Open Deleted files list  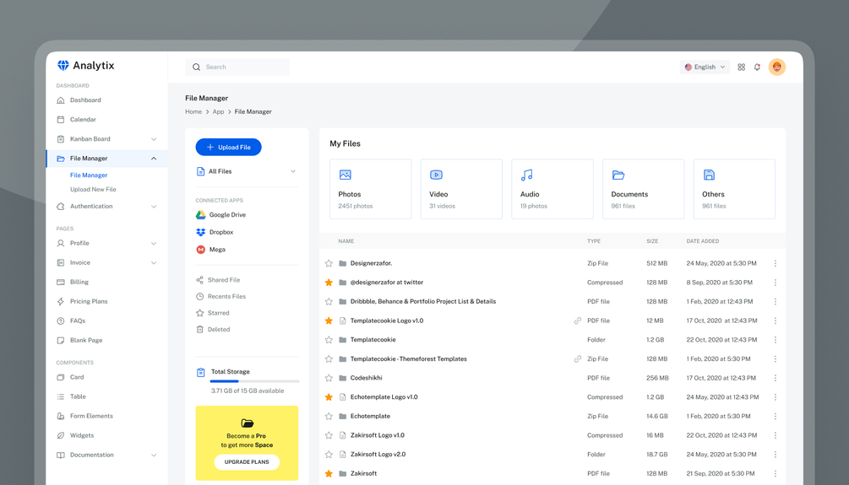tap(213, 329)
